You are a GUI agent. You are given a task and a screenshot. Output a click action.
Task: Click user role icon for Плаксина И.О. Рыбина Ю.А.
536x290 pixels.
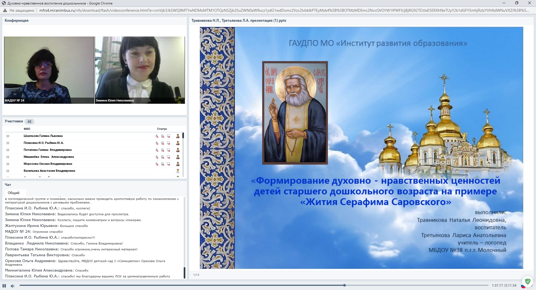tap(178, 143)
